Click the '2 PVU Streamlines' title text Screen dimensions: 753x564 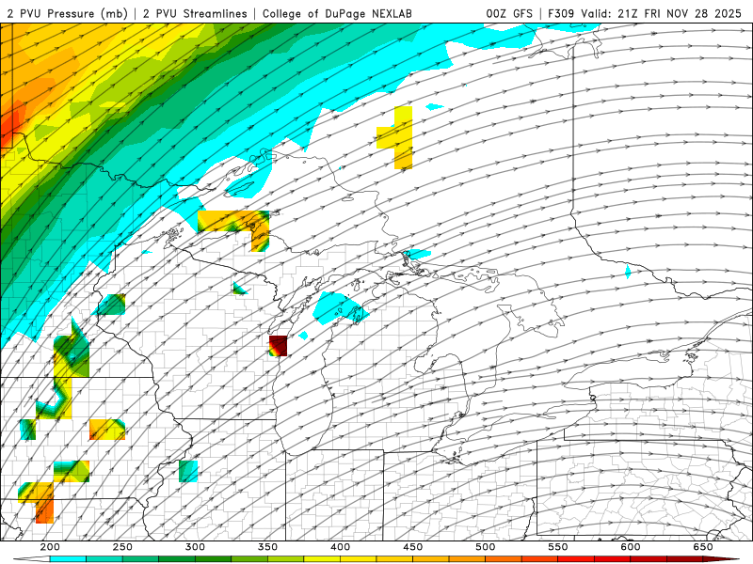195,13
